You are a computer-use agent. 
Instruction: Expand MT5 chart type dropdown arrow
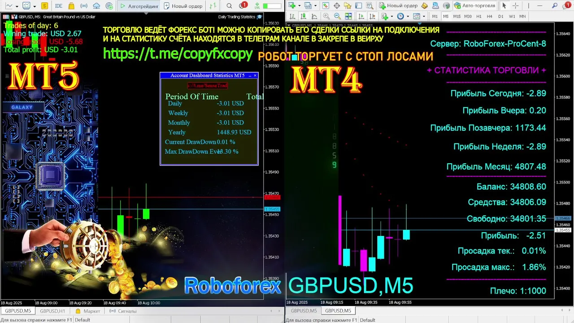click(17, 6)
